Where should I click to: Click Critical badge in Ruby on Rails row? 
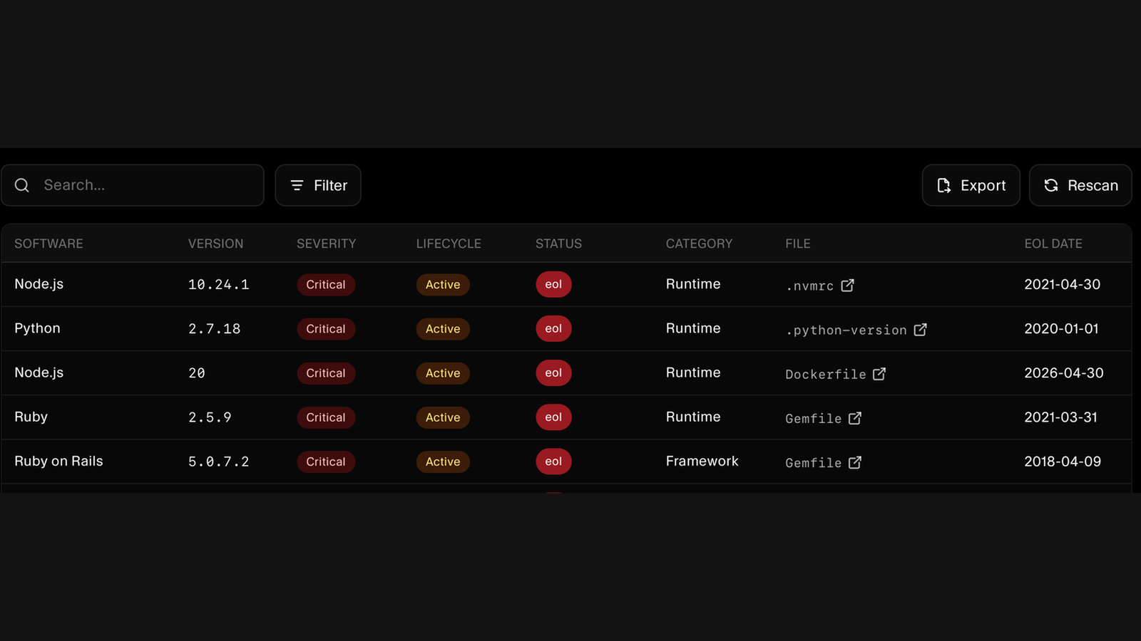[x=326, y=462]
